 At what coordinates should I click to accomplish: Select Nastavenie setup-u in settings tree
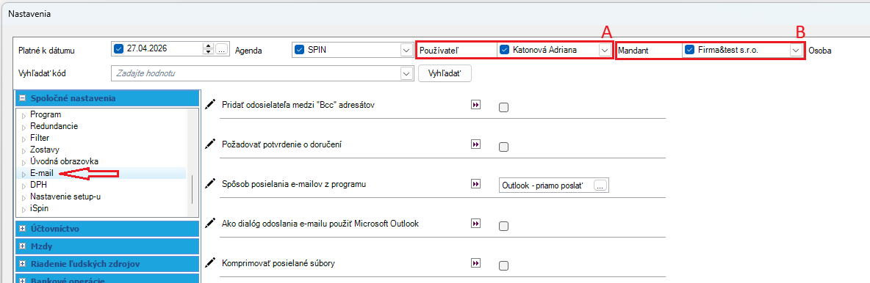coord(65,197)
